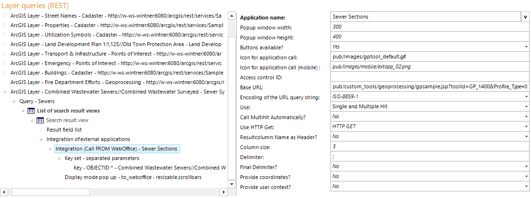Click the List of search result views icon

(x=31, y=111)
